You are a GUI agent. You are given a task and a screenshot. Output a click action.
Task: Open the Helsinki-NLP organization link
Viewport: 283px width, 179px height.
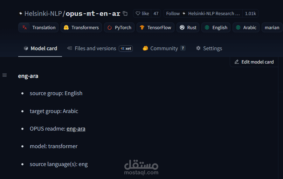(43, 14)
